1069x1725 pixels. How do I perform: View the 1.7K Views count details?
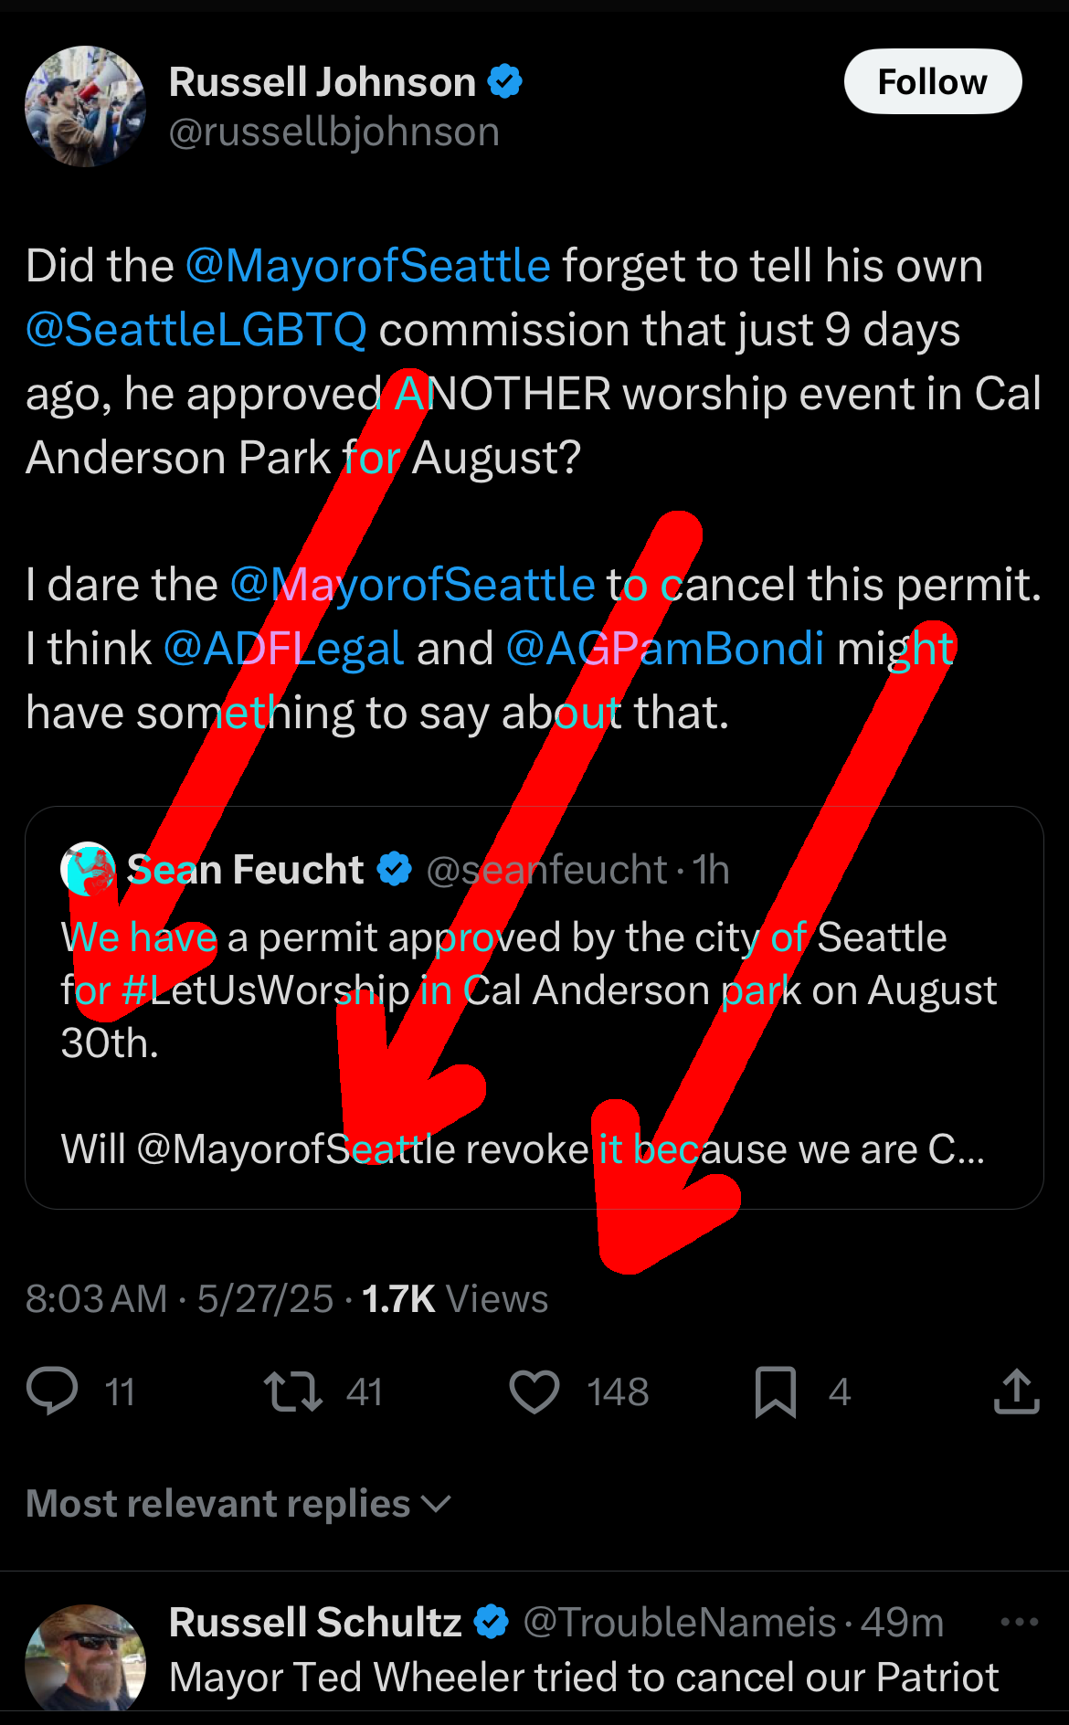(454, 1298)
